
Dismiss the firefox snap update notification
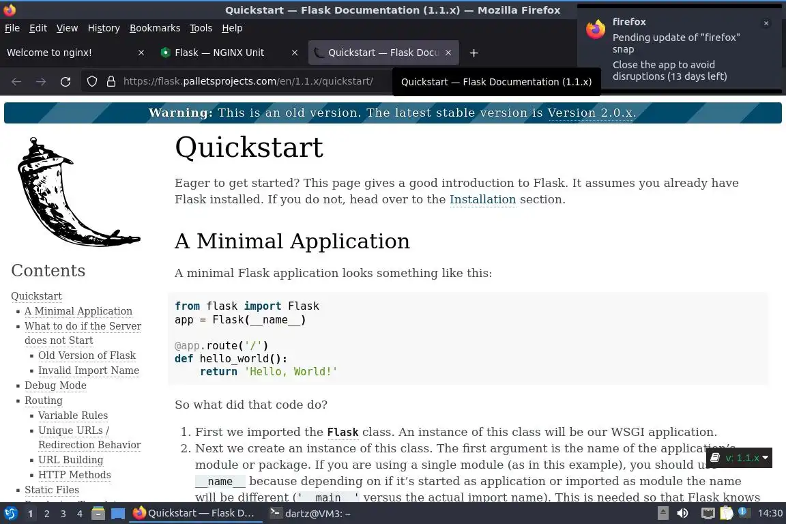766,23
